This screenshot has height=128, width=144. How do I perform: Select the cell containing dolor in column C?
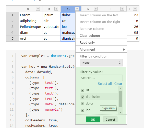coord(68,15)
